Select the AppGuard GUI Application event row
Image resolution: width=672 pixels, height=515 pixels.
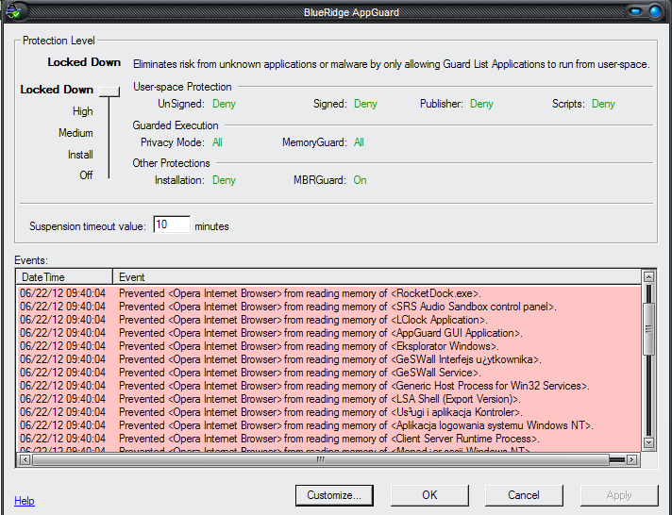tap(328, 333)
